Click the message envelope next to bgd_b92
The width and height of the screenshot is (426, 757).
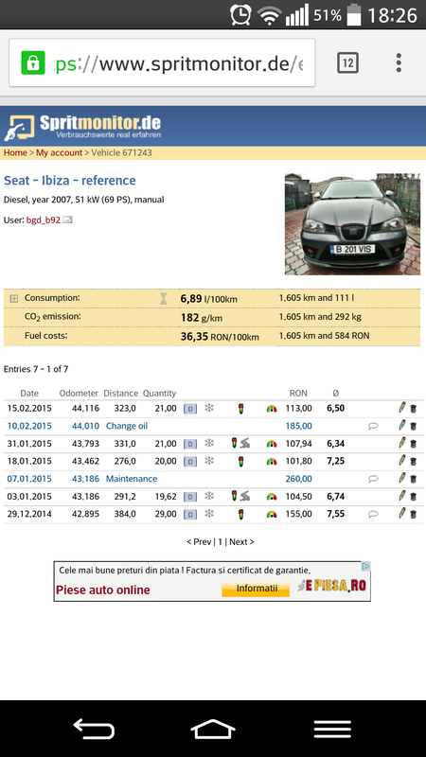coord(68,220)
